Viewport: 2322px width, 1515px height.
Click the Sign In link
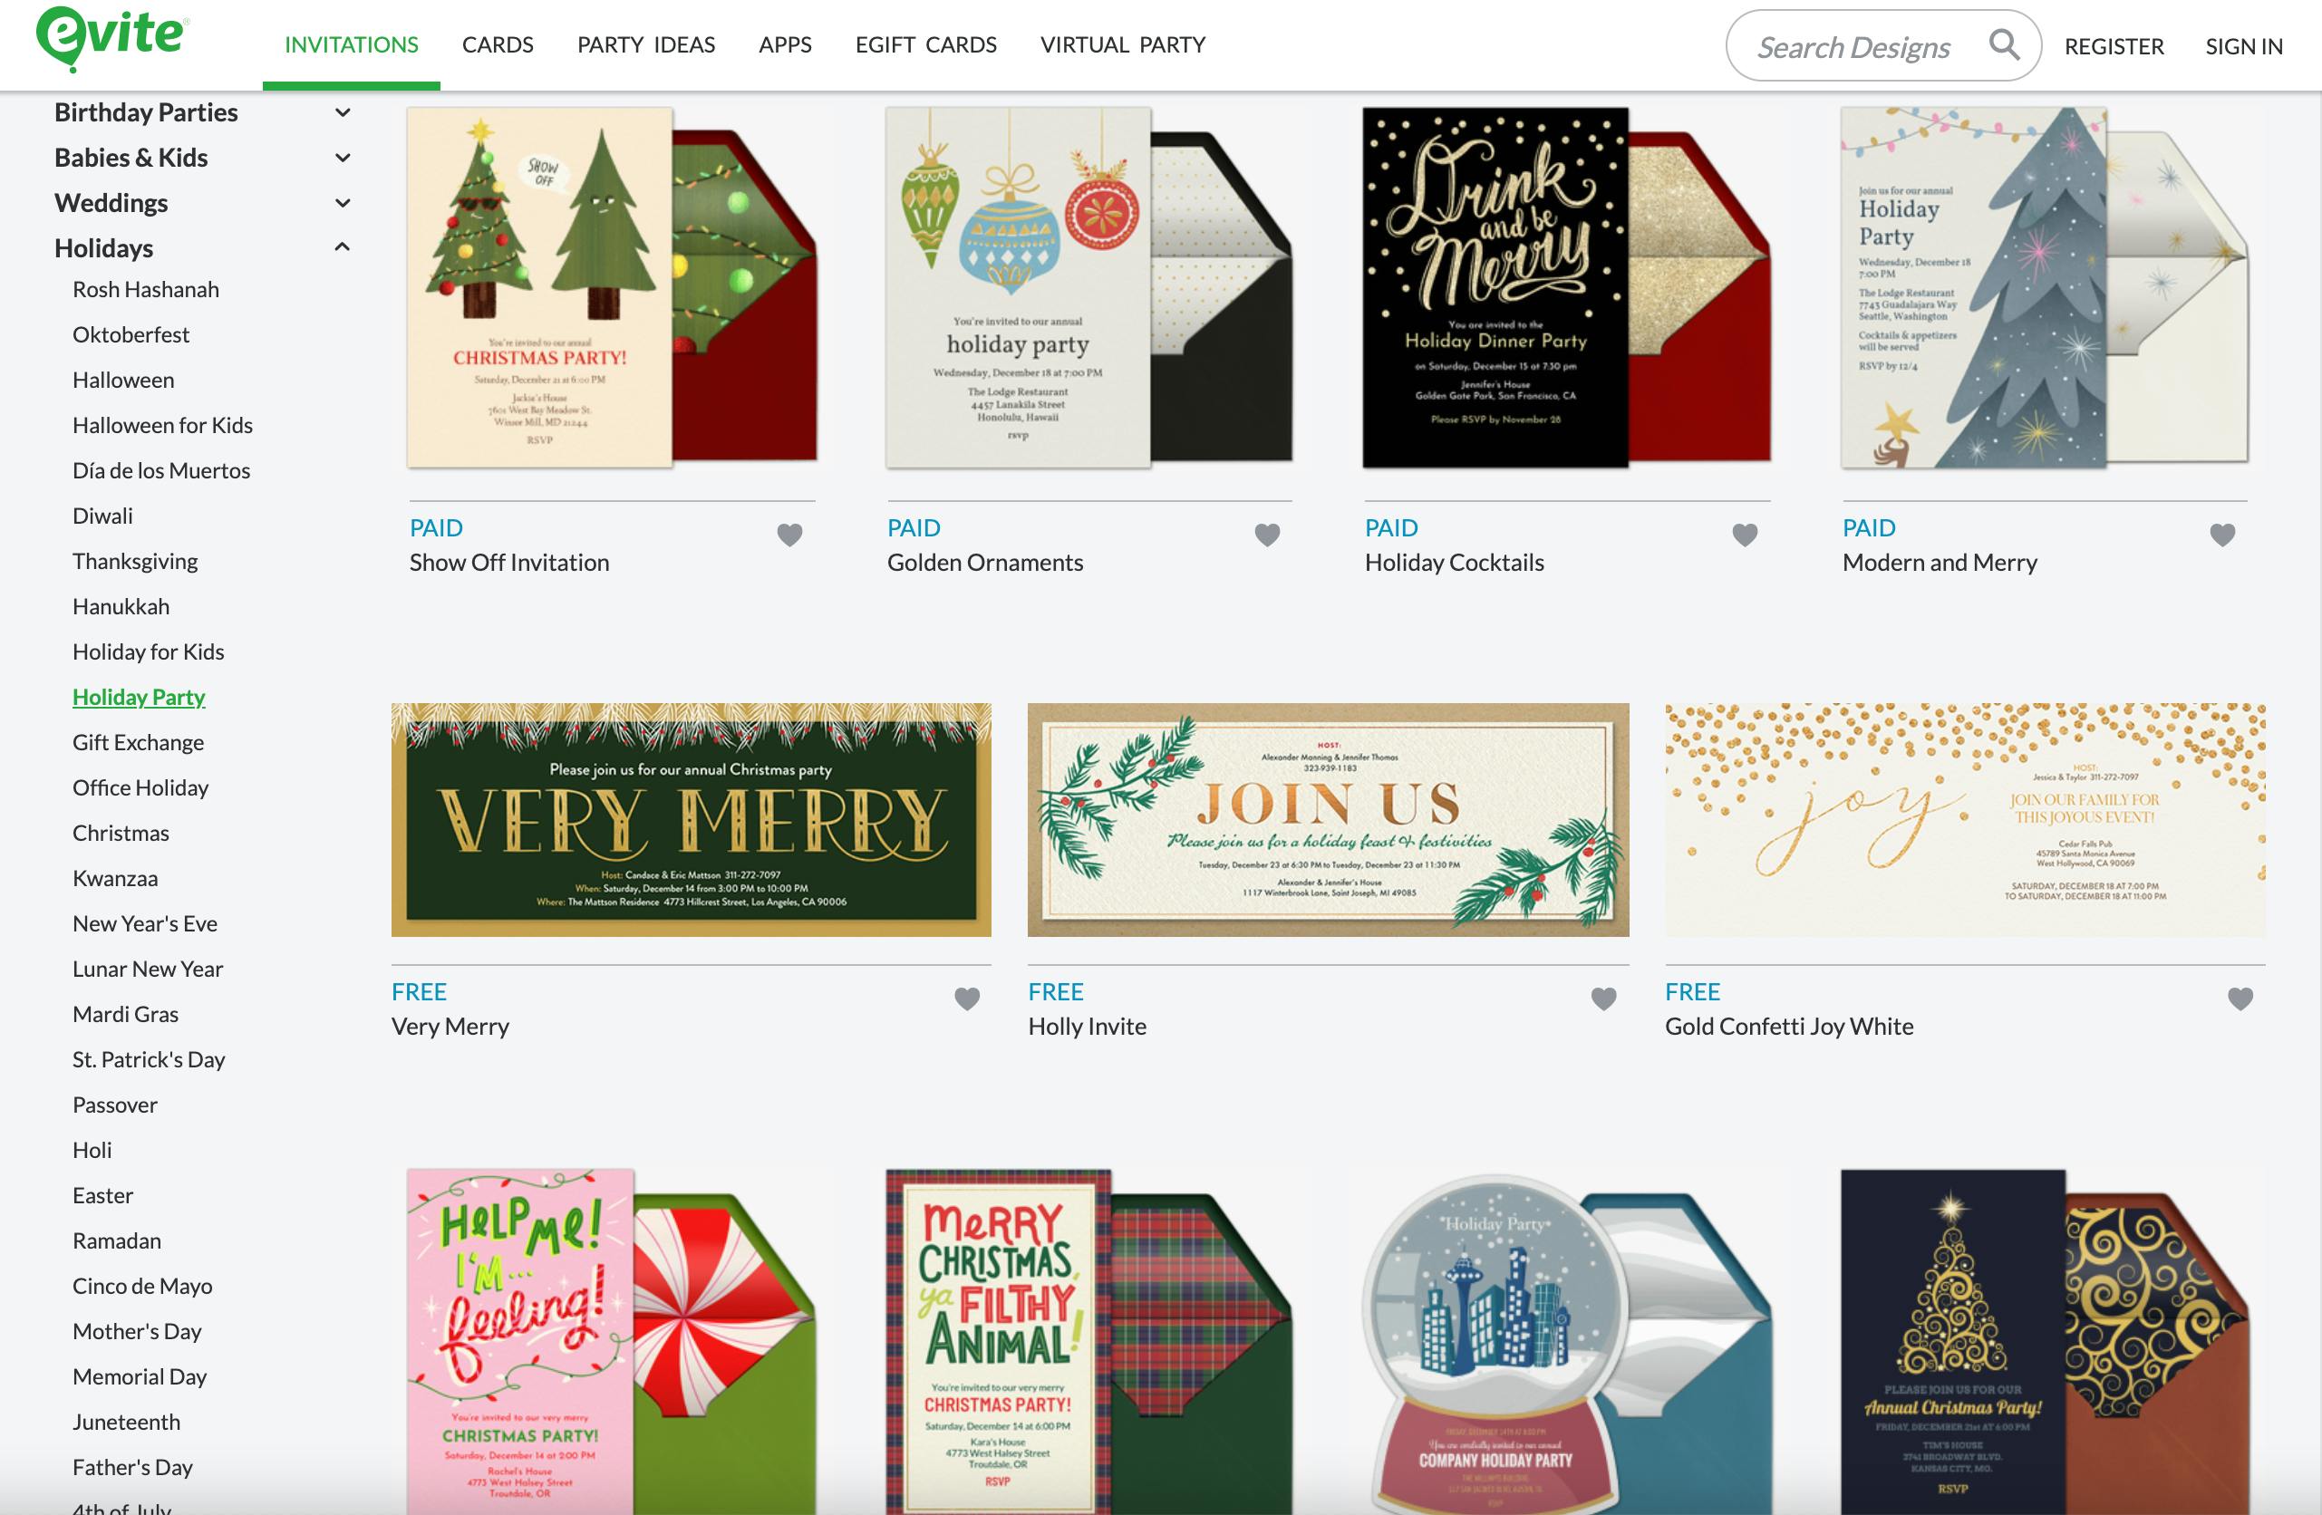coord(2244,46)
